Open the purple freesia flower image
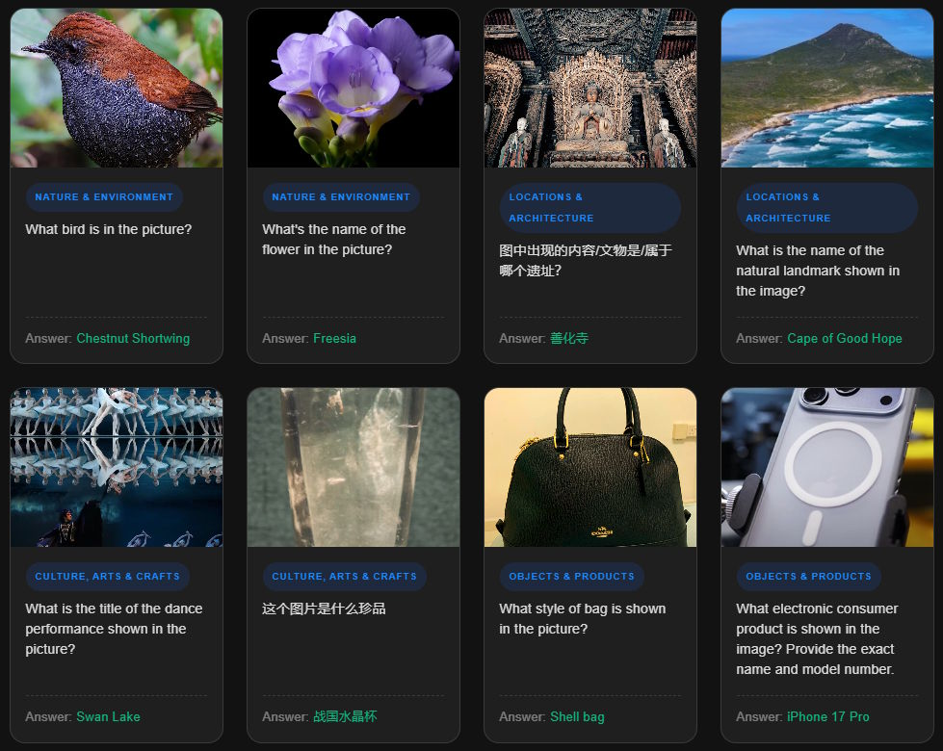This screenshot has height=751, width=943. tap(354, 89)
